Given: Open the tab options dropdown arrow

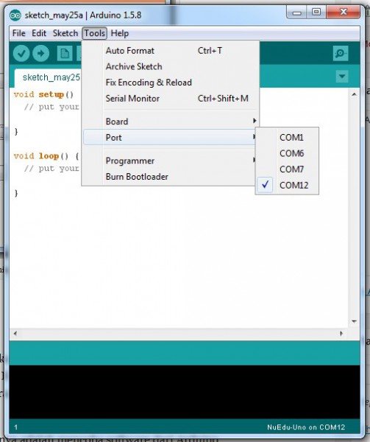Looking at the screenshot, I should (342, 77).
